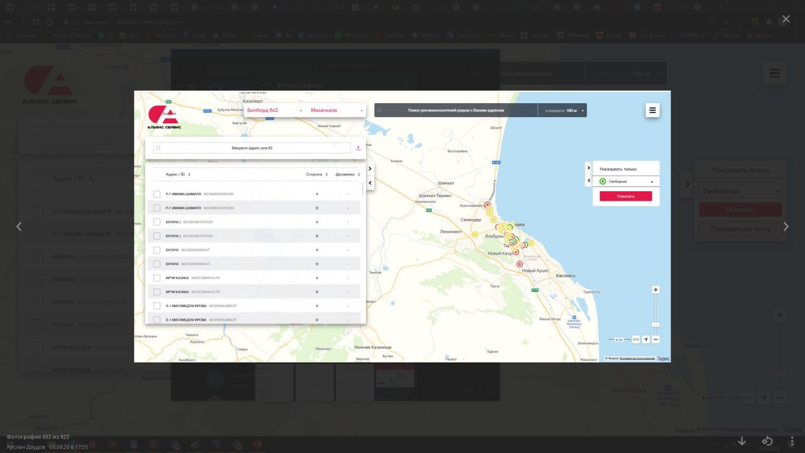Sort the list by Адрес / ID

pyautogui.click(x=178, y=174)
